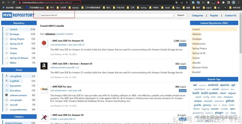Open the amazon web services logo of result 3
Viewport: 242px width, 124px height.
[44, 89]
